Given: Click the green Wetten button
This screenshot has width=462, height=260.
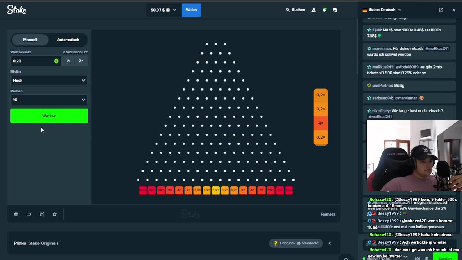Looking at the screenshot, I should tap(49, 116).
